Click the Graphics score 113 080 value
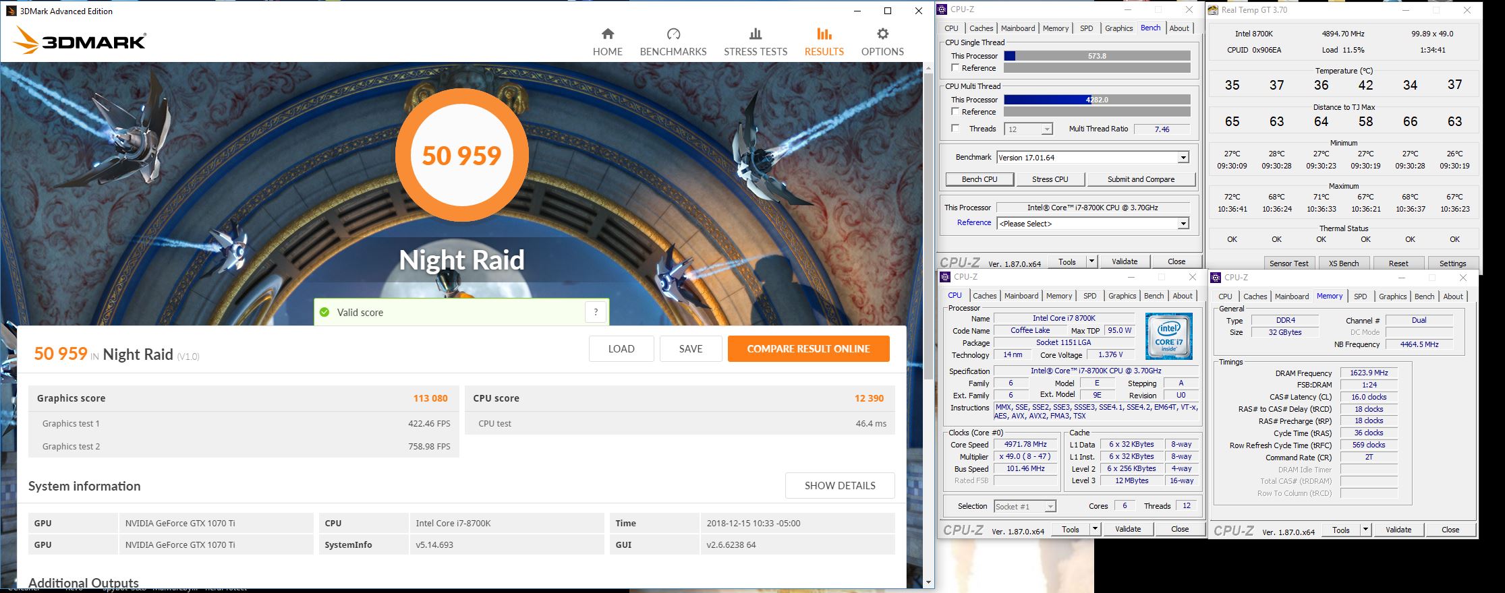The width and height of the screenshot is (1505, 593). coord(430,398)
